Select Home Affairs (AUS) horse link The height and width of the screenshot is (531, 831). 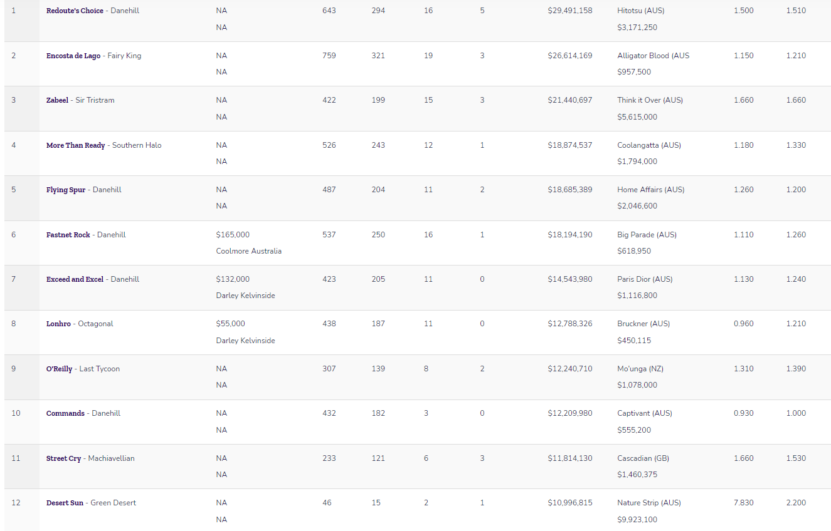650,190
